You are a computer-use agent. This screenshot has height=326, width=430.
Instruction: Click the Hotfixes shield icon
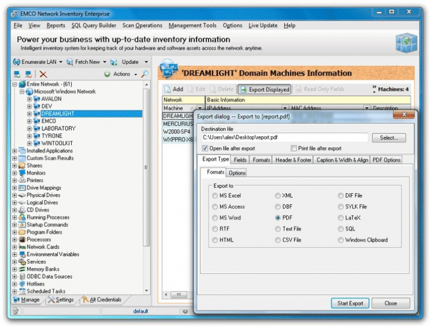[x=22, y=284]
